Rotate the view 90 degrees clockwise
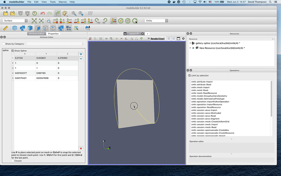Screen dimensions: 281x176 (97, 21)
